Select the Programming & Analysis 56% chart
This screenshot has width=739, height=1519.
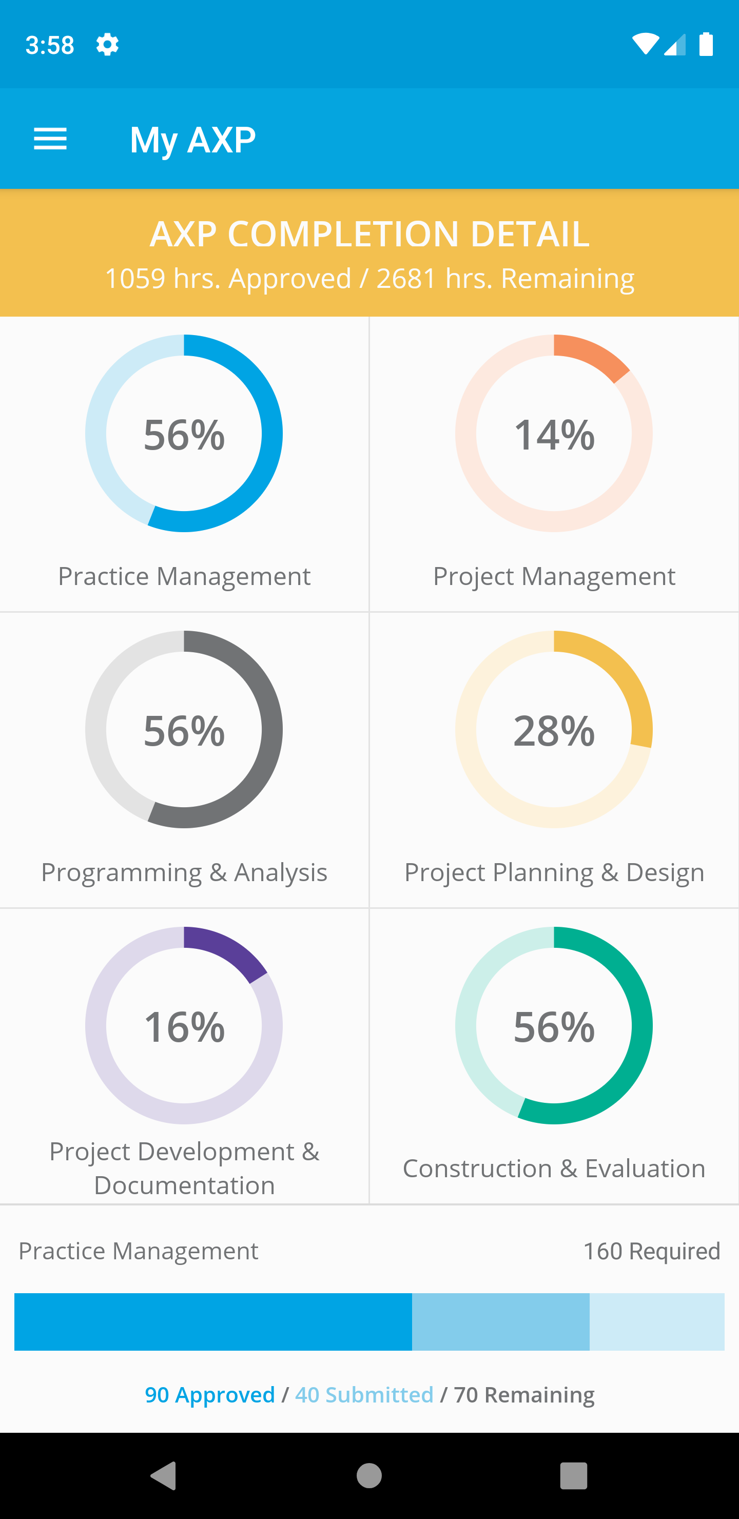[x=184, y=729]
